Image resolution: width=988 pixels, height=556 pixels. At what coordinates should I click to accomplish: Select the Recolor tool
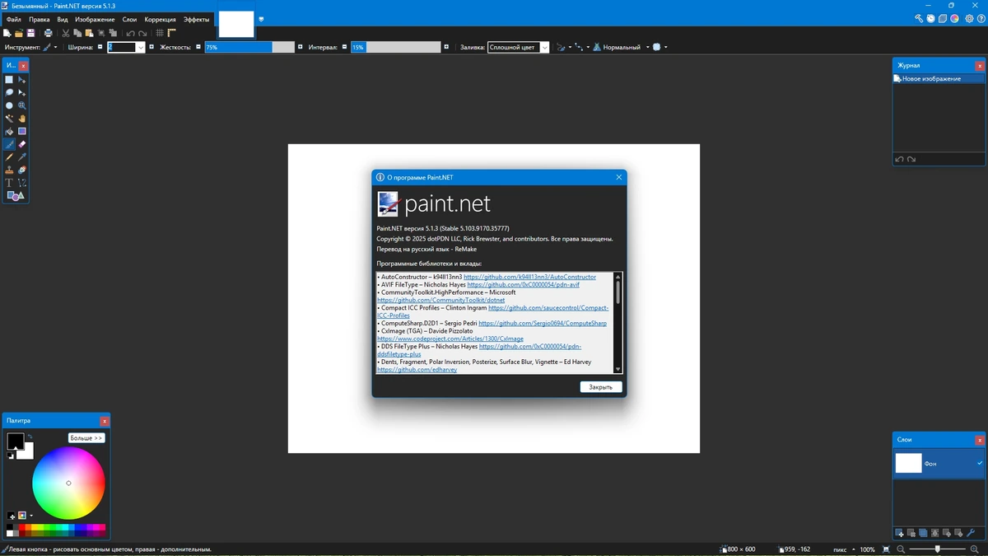pyautogui.click(x=22, y=170)
